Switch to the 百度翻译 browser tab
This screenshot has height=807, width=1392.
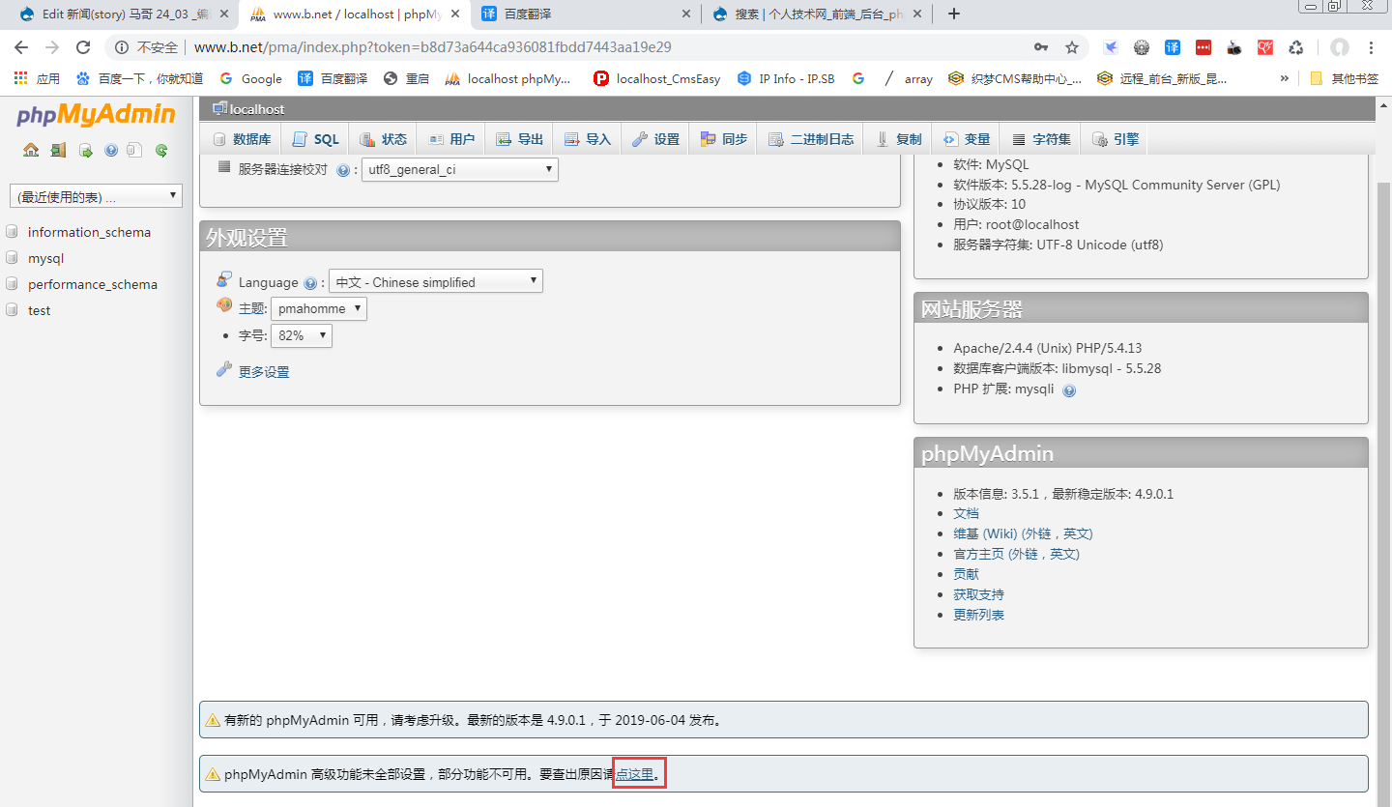587,14
